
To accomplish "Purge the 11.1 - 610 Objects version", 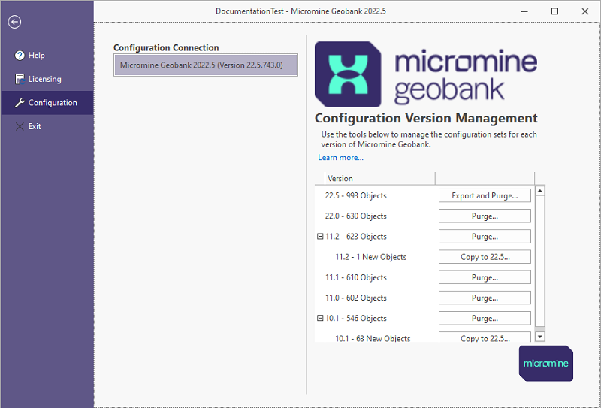I will tap(485, 277).
